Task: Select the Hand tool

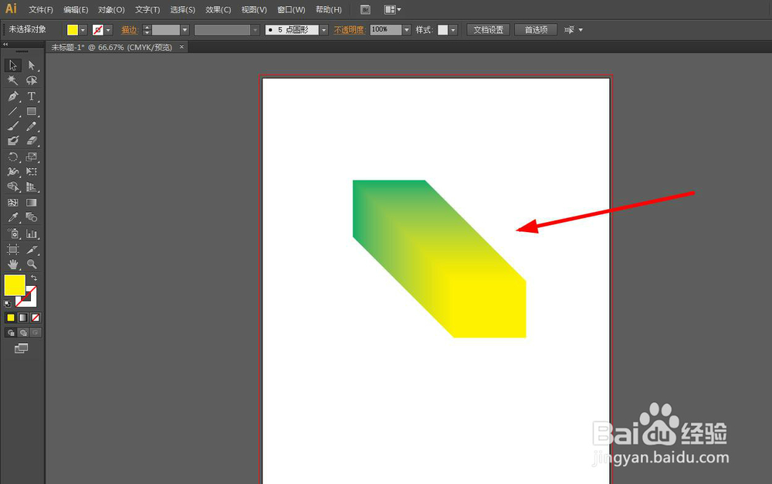Action: 13,264
